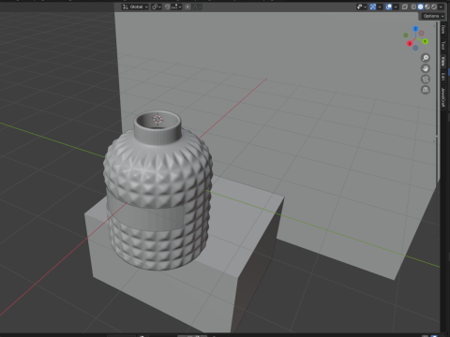Viewport: 450px width, 337px height.
Task: Click the blue Z axis on the gizmo
Action: tap(415, 29)
